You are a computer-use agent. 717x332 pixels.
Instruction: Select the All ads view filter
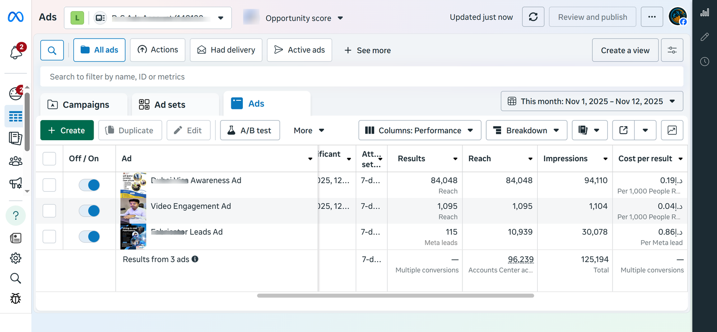(99, 50)
